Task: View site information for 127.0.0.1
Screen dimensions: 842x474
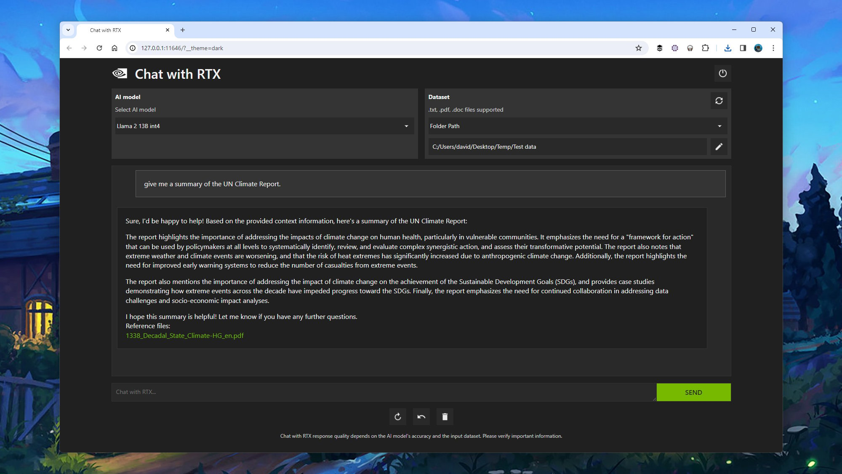Action: click(133, 48)
